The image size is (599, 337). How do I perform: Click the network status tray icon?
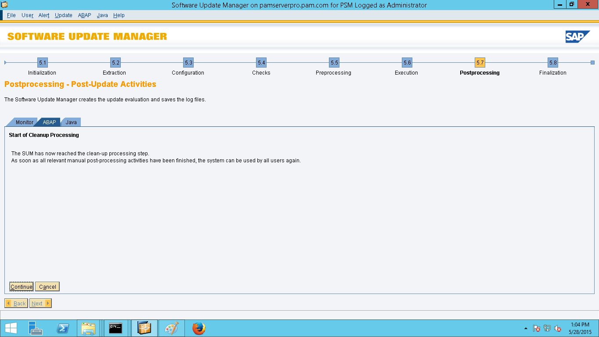click(x=547, y=328)
